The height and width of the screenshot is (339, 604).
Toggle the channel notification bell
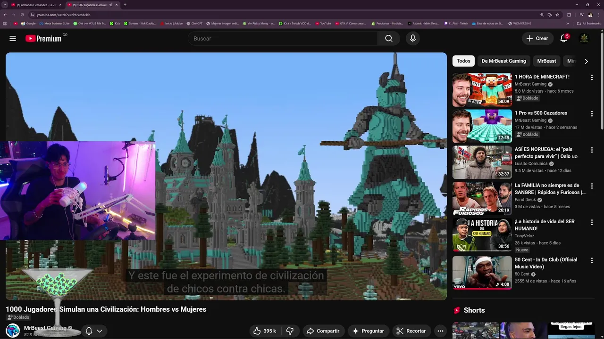[x=89, y=331]
